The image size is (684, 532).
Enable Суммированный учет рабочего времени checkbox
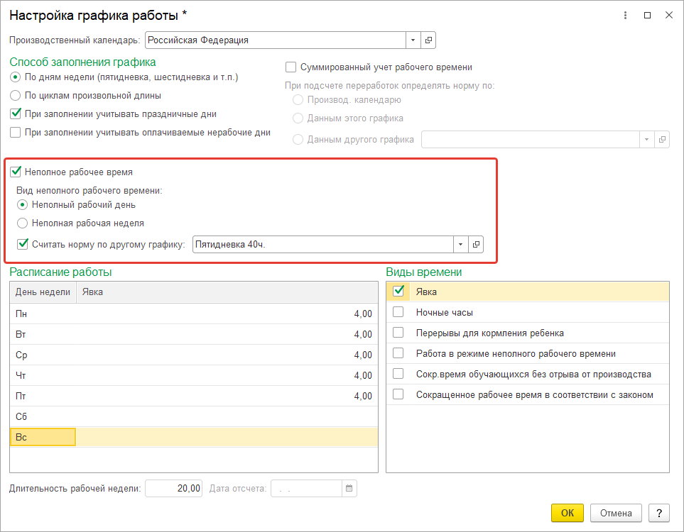291,67
